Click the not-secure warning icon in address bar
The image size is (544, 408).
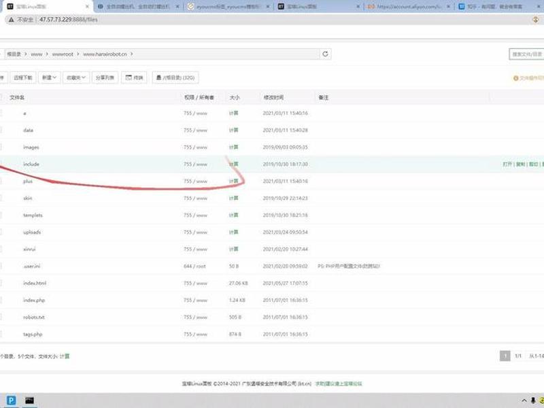[x=11, y=20]
